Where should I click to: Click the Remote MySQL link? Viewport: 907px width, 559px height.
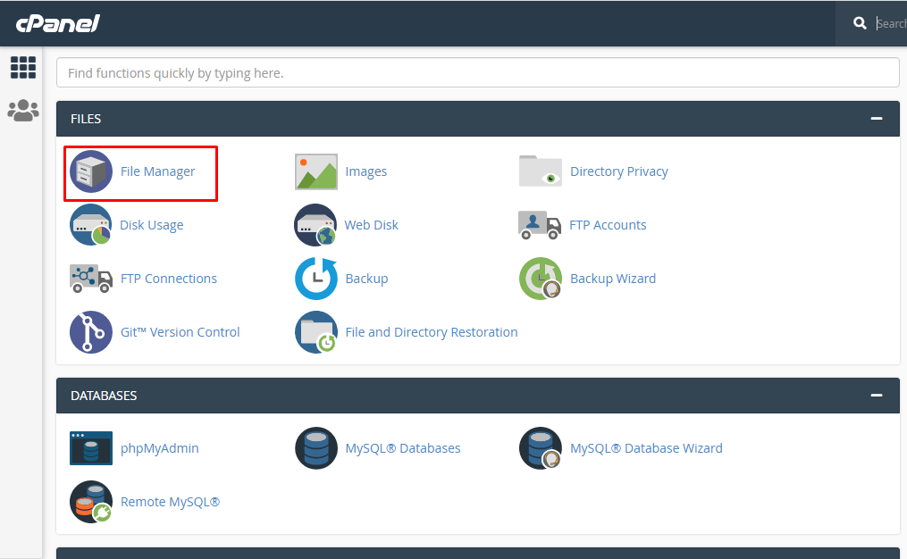pyautogui.click(x=170, y=502)
